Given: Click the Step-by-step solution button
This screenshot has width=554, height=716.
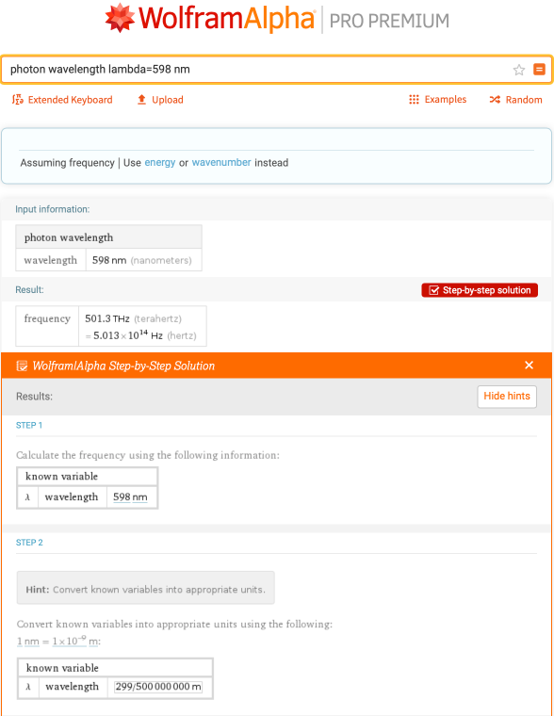Looking at the screenshot, I should click(480, 290).
